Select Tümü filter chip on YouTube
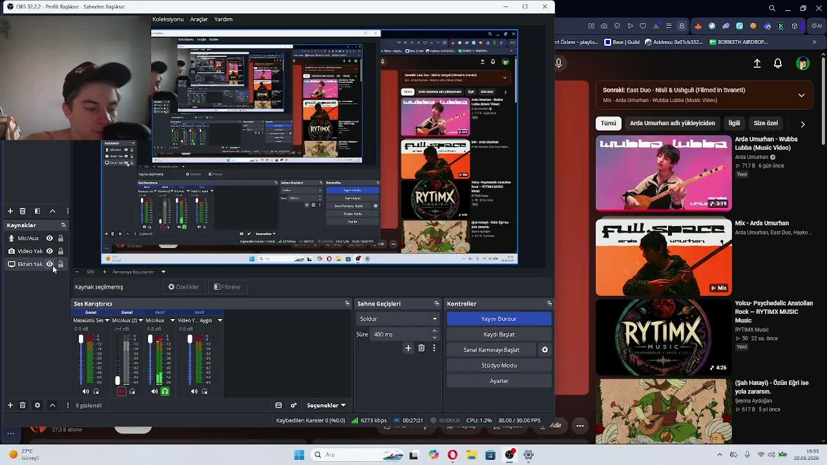This screenshot has width=827, height=465. 609,123
